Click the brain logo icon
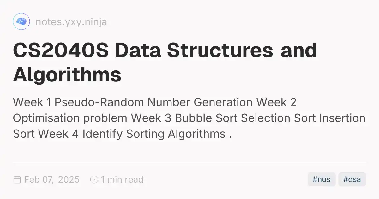 [21, 22]
